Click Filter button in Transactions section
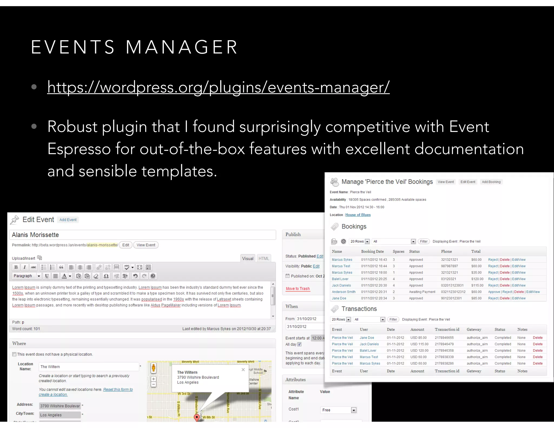This screenshot has width=554, height=428. 393,320
